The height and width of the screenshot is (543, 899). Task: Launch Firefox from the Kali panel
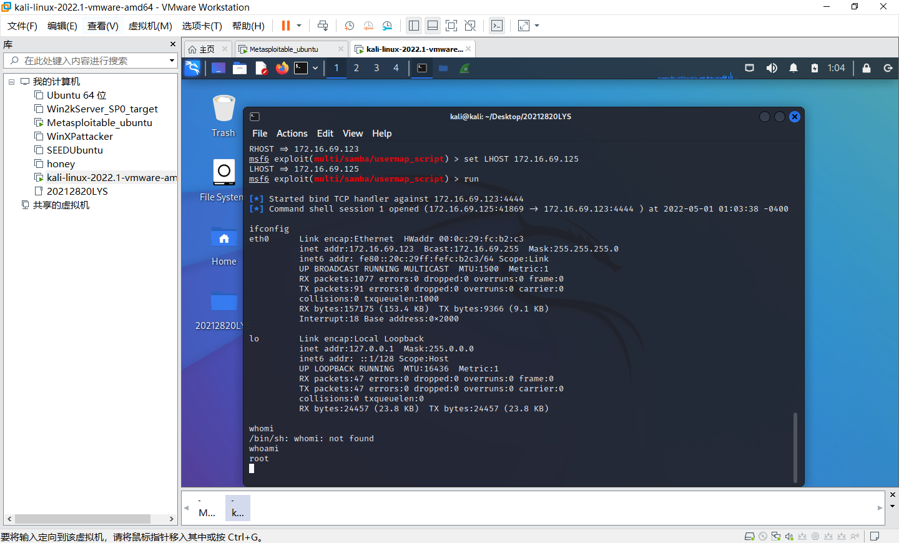(282, 68)
